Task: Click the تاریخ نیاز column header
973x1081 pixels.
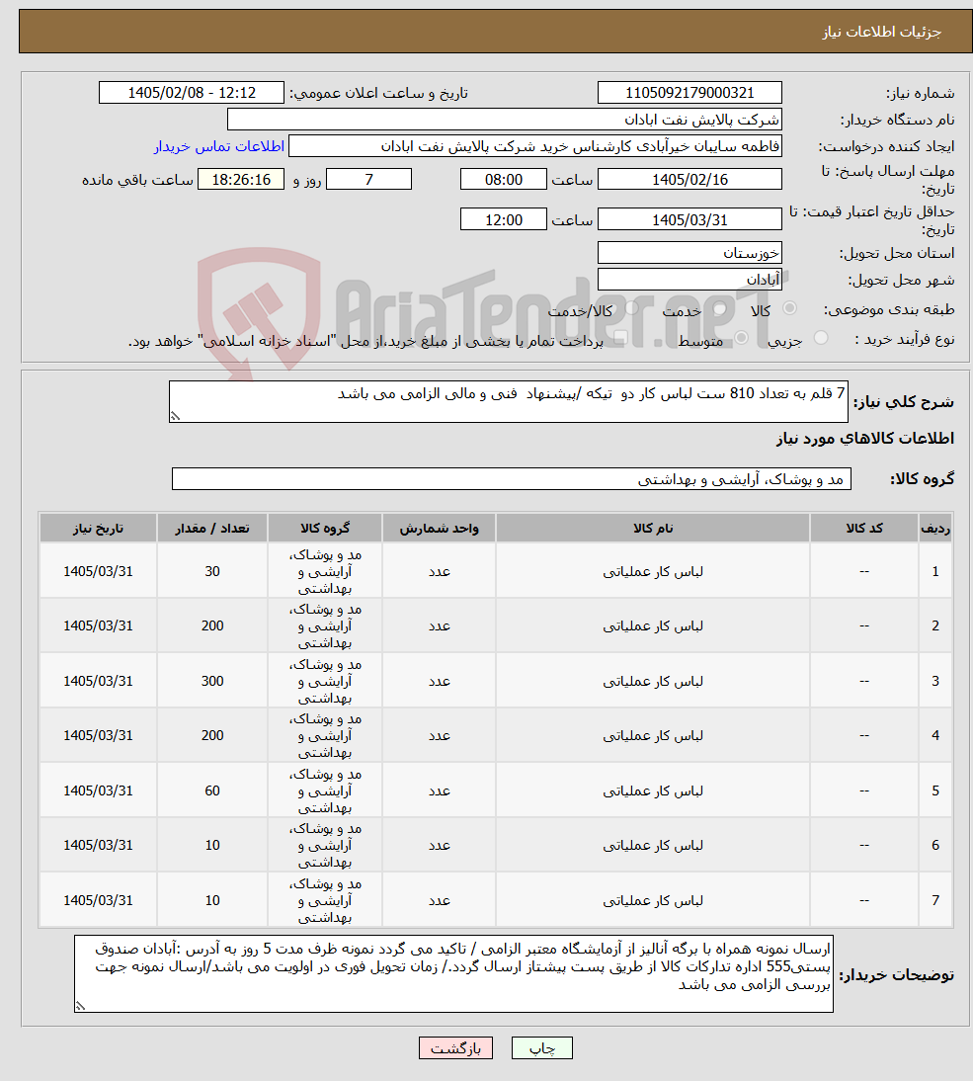Action: (x=98, y=528)
